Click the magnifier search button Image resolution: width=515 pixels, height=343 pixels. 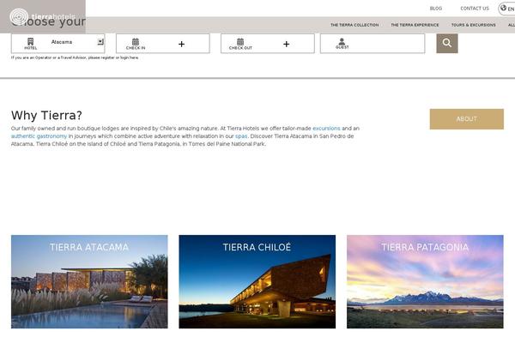[x=446, y=43]
